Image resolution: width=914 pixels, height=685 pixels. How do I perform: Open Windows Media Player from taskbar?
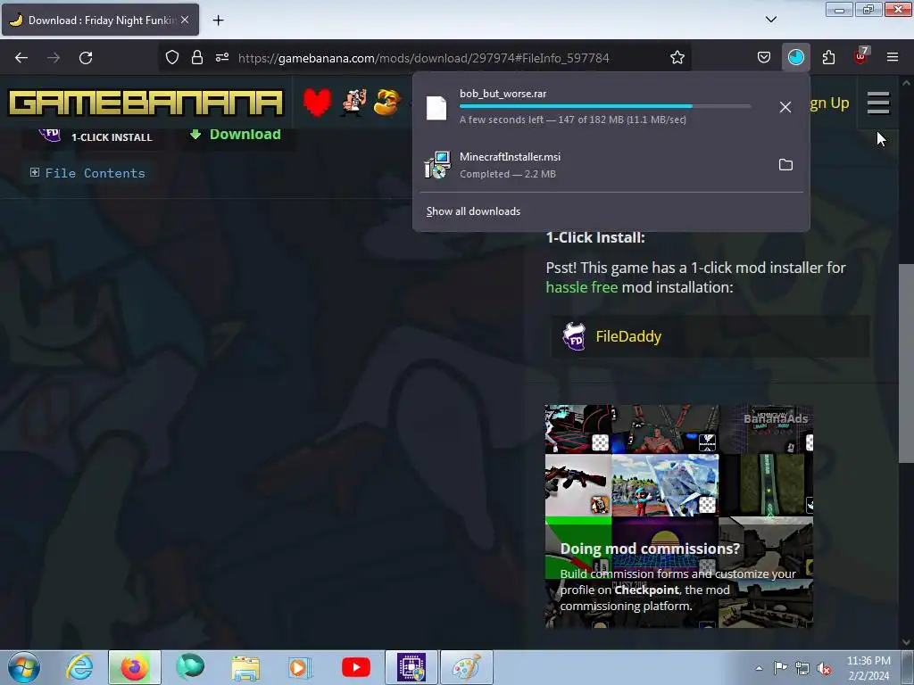click(300, 667)
